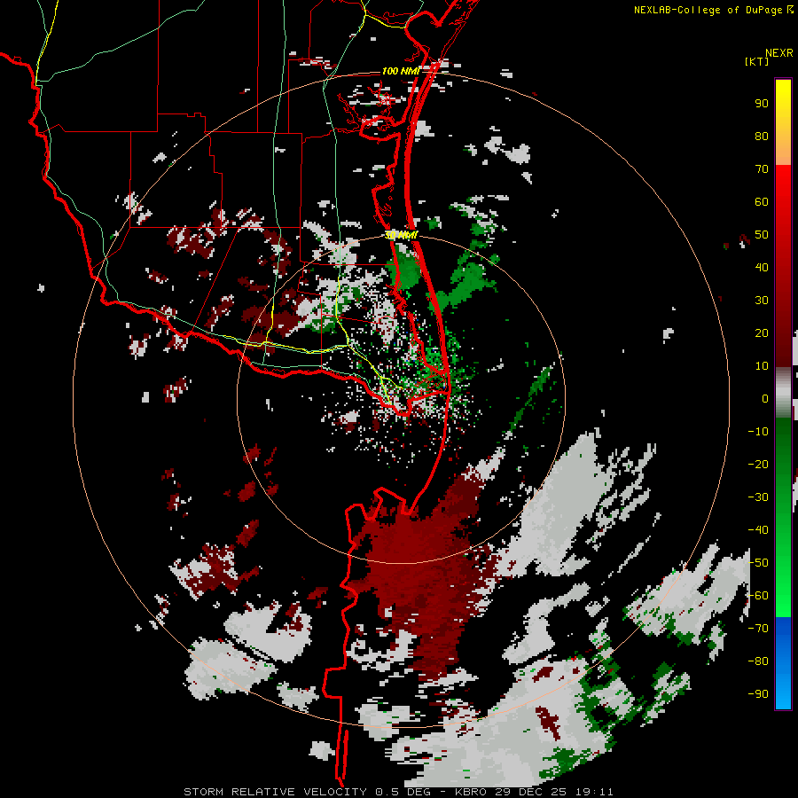This screenshot has width=798, height=798.
Task: Click the KBRO radar site identifier
Action: pyautogui.click(x=472, y=792)
